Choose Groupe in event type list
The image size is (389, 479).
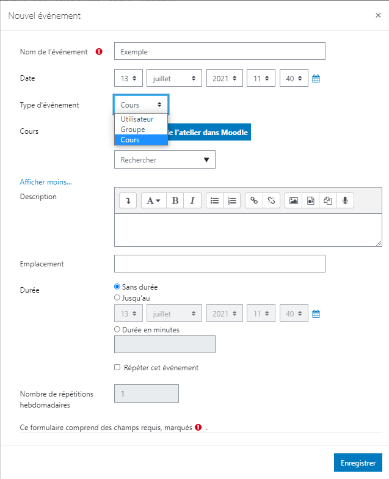point(140,130)
